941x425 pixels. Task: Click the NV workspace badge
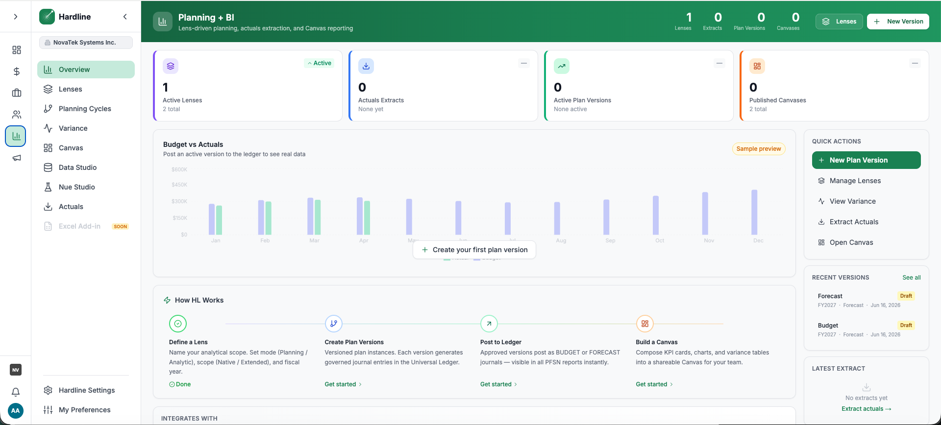tap(16, 370)
